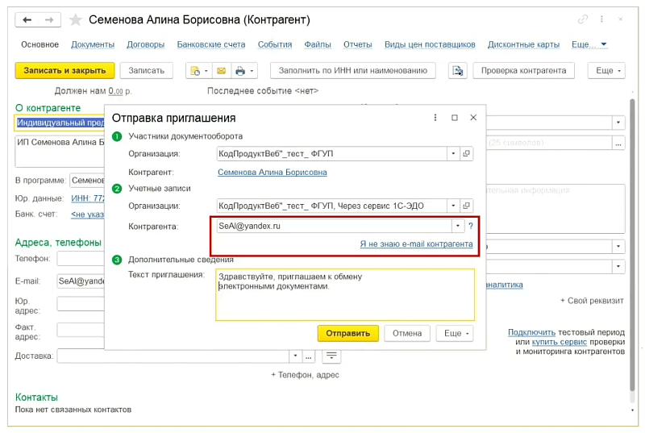Open the dialog's three-dot menu

pos(435,118)
